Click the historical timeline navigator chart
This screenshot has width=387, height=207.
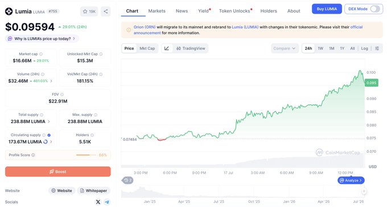242,192
